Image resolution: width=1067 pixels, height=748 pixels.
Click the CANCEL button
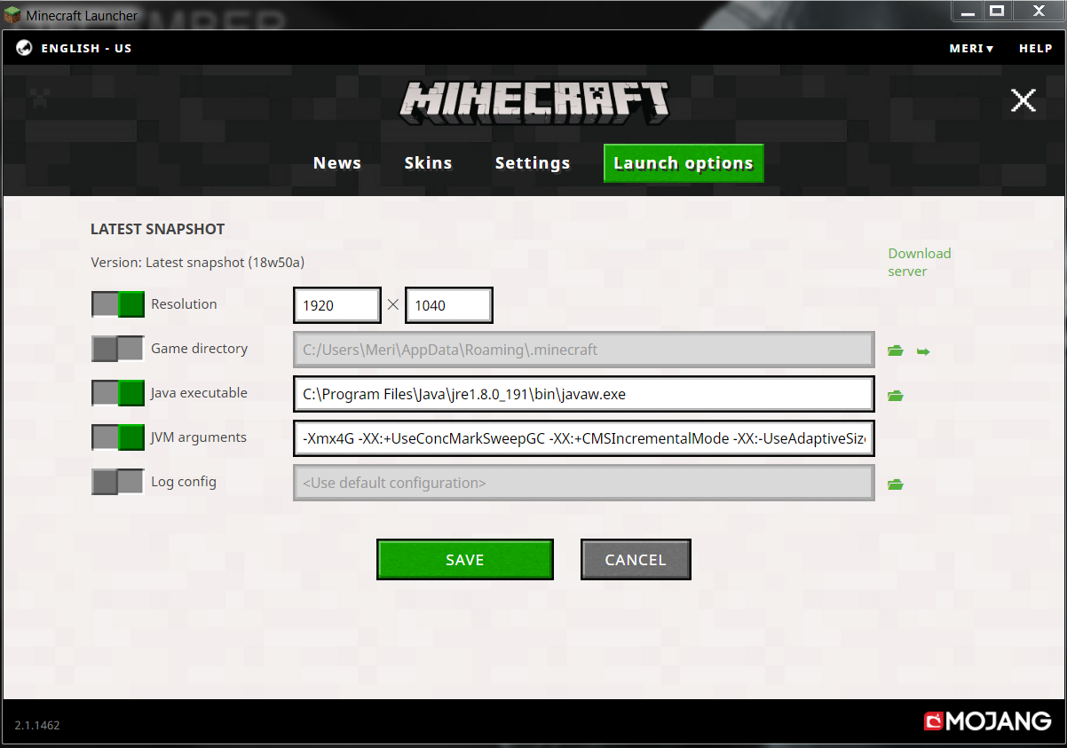(x=636, y=559)
